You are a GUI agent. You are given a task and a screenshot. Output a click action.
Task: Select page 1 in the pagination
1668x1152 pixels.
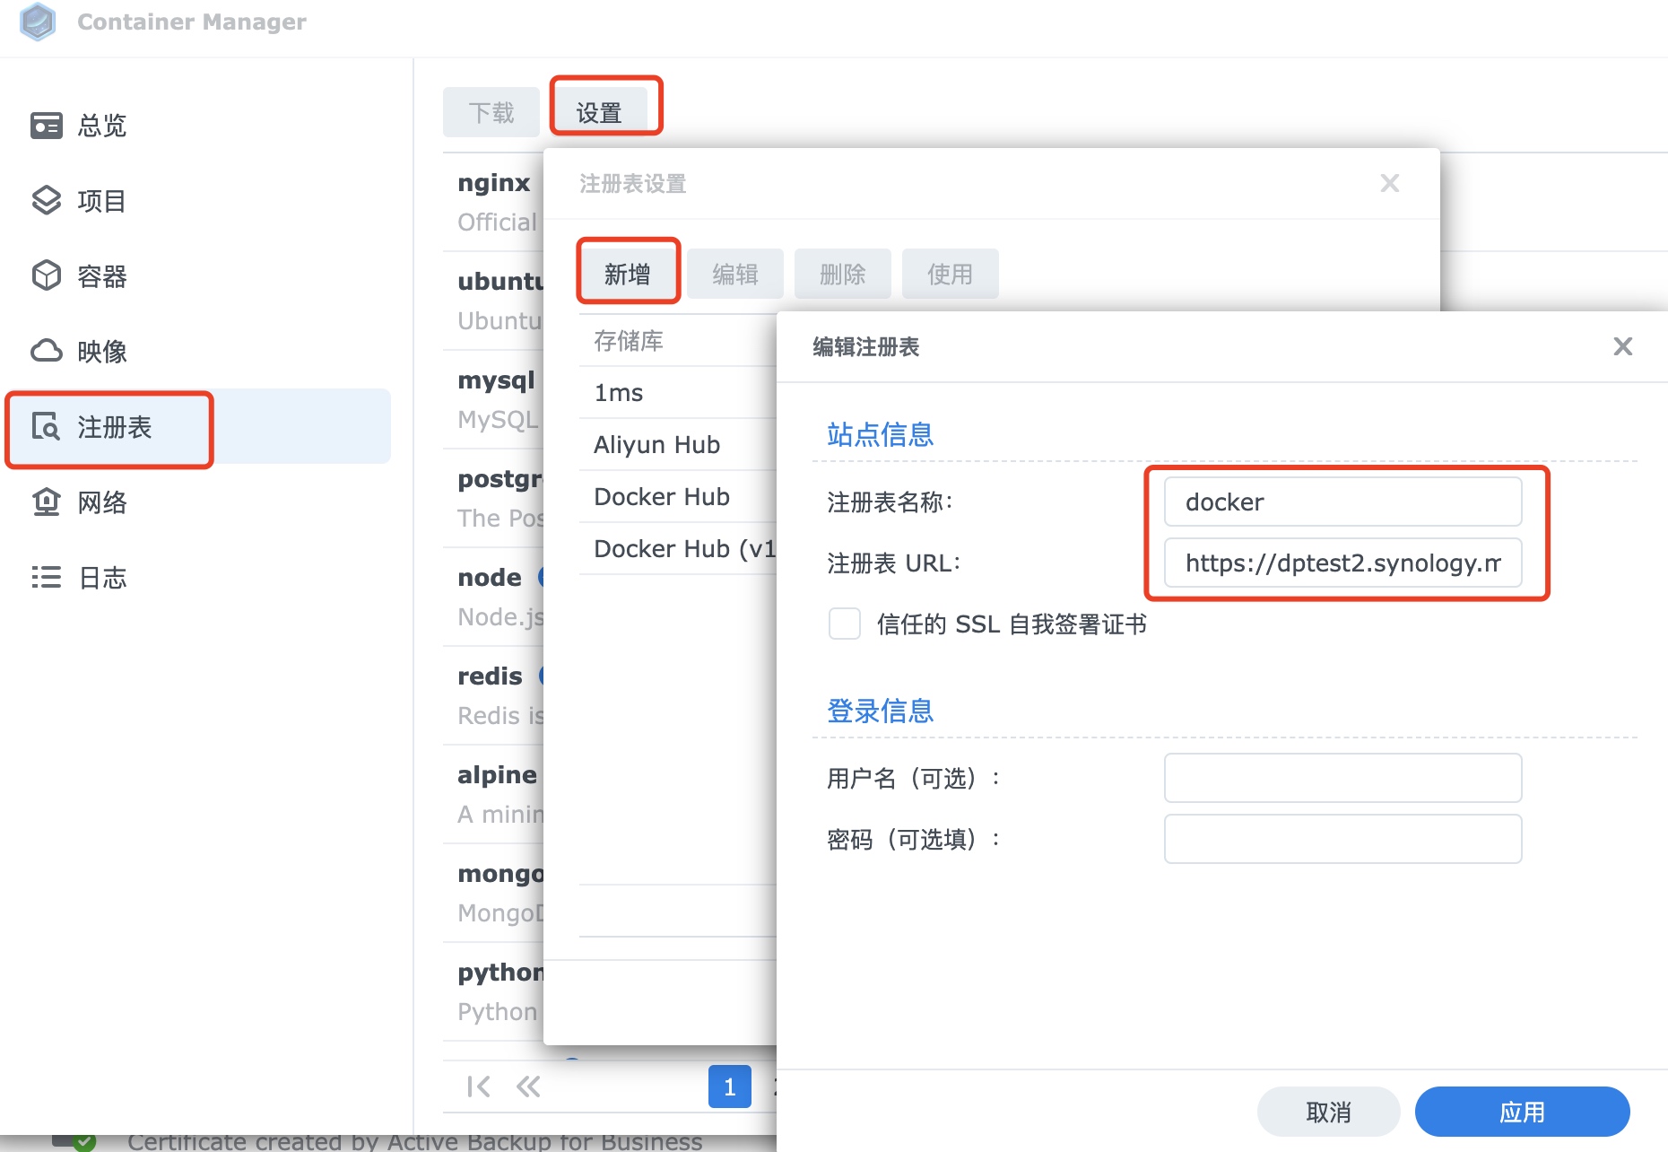point(729,1087)
